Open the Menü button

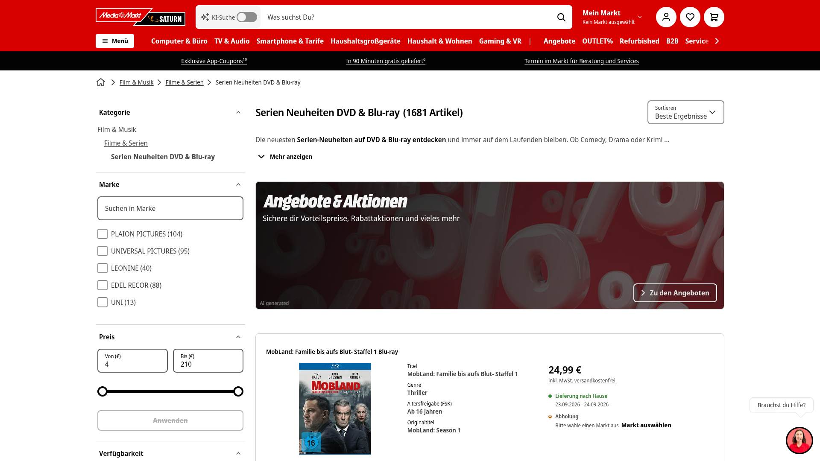coord(115,41)
